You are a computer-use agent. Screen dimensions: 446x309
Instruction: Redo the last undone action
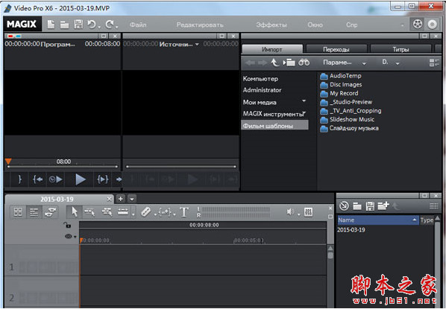(x=110, y=25)
